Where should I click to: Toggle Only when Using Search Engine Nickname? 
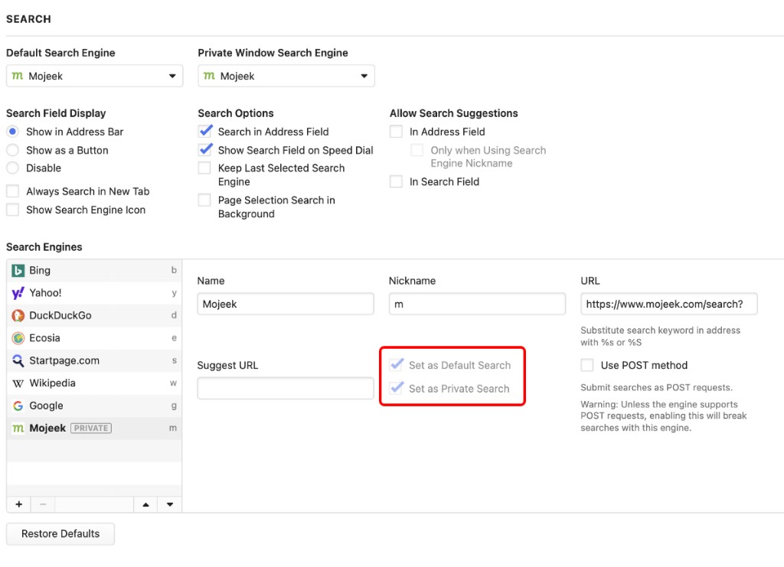coord(416,150)
